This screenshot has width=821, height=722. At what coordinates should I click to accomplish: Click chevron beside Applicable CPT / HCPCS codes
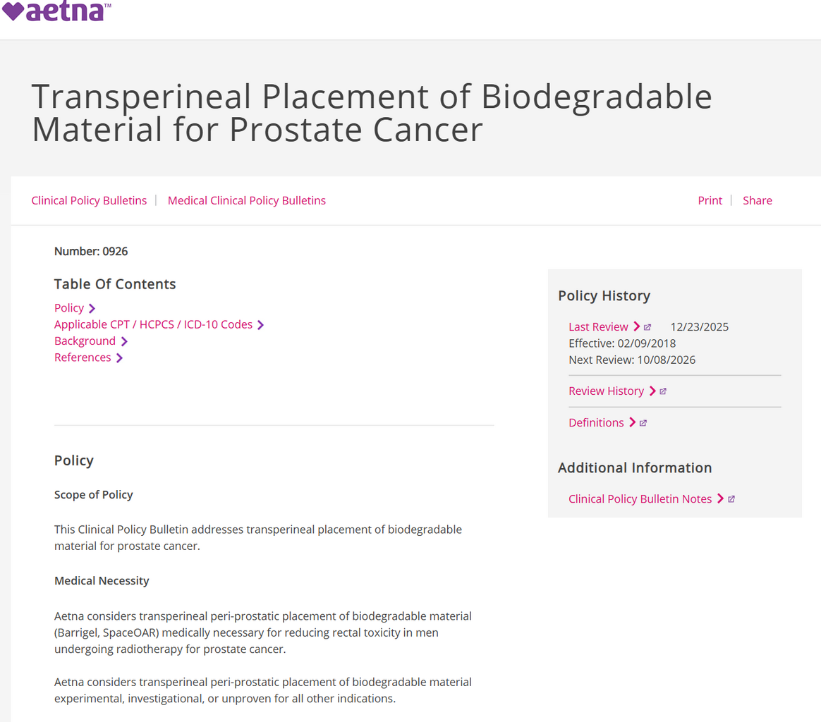(260, 325)
